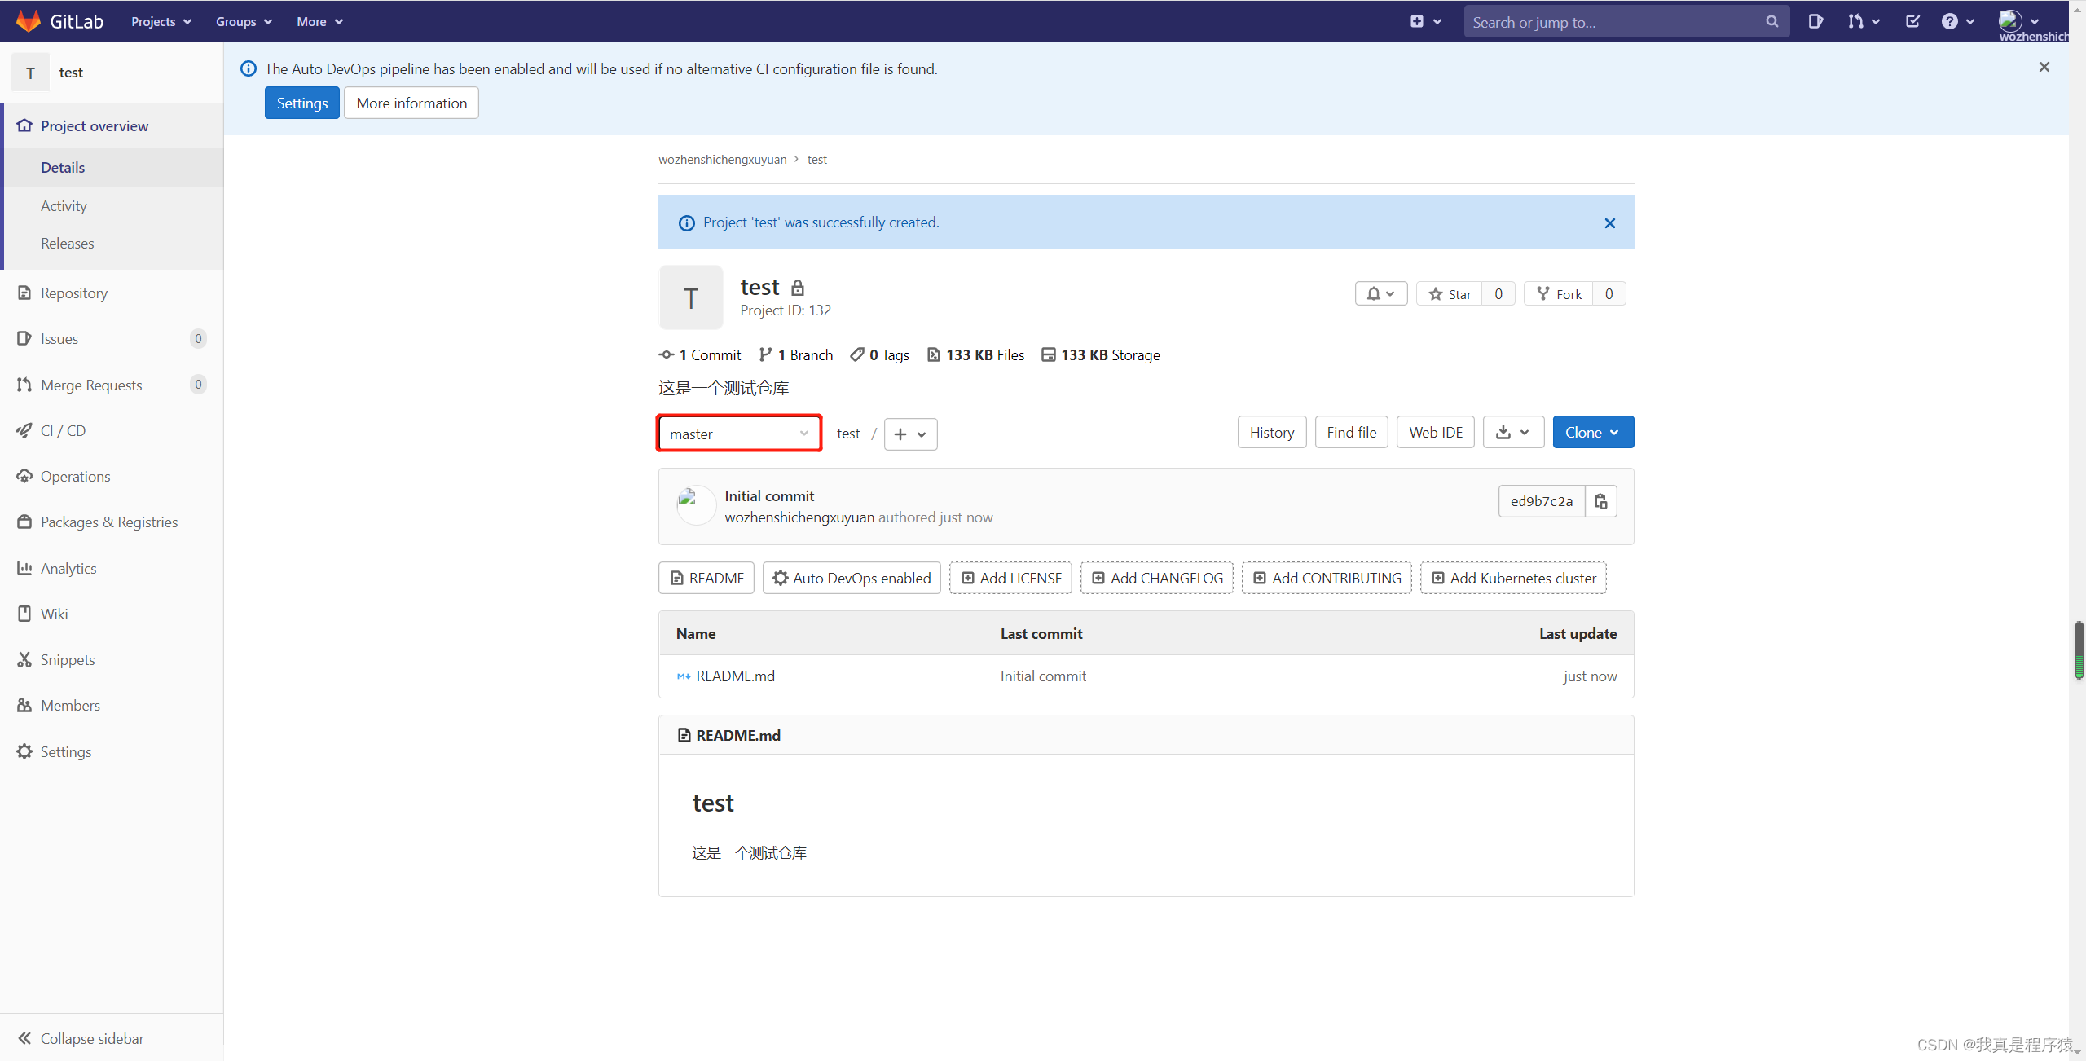
Task: Open Wiki in sidebar
Action: click(112, 614)
